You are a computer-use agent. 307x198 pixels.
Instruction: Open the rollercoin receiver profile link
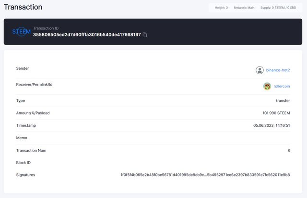tap(282, 86)
